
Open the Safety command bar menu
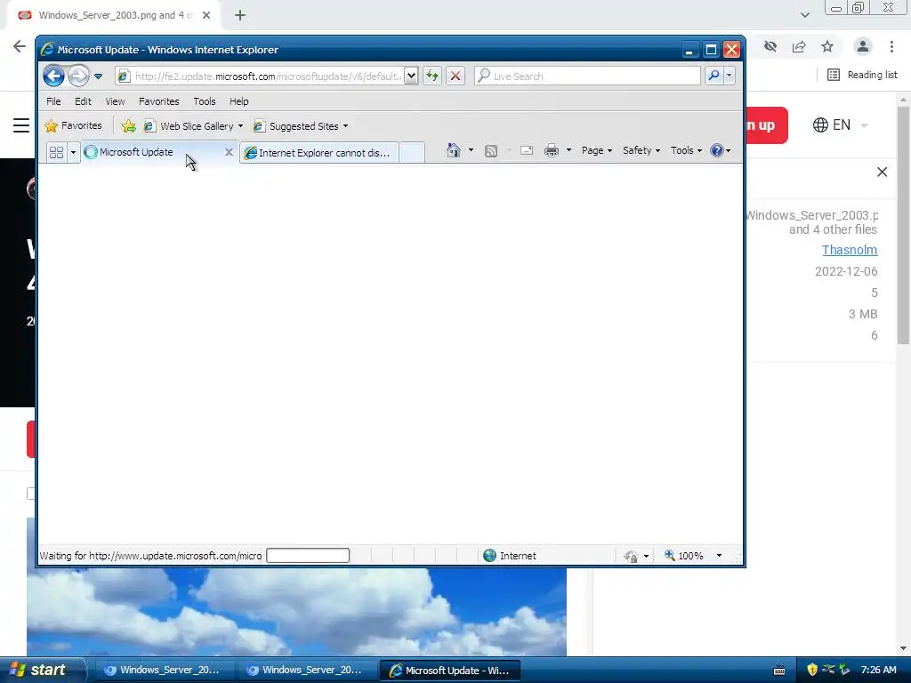click(641, 150)
